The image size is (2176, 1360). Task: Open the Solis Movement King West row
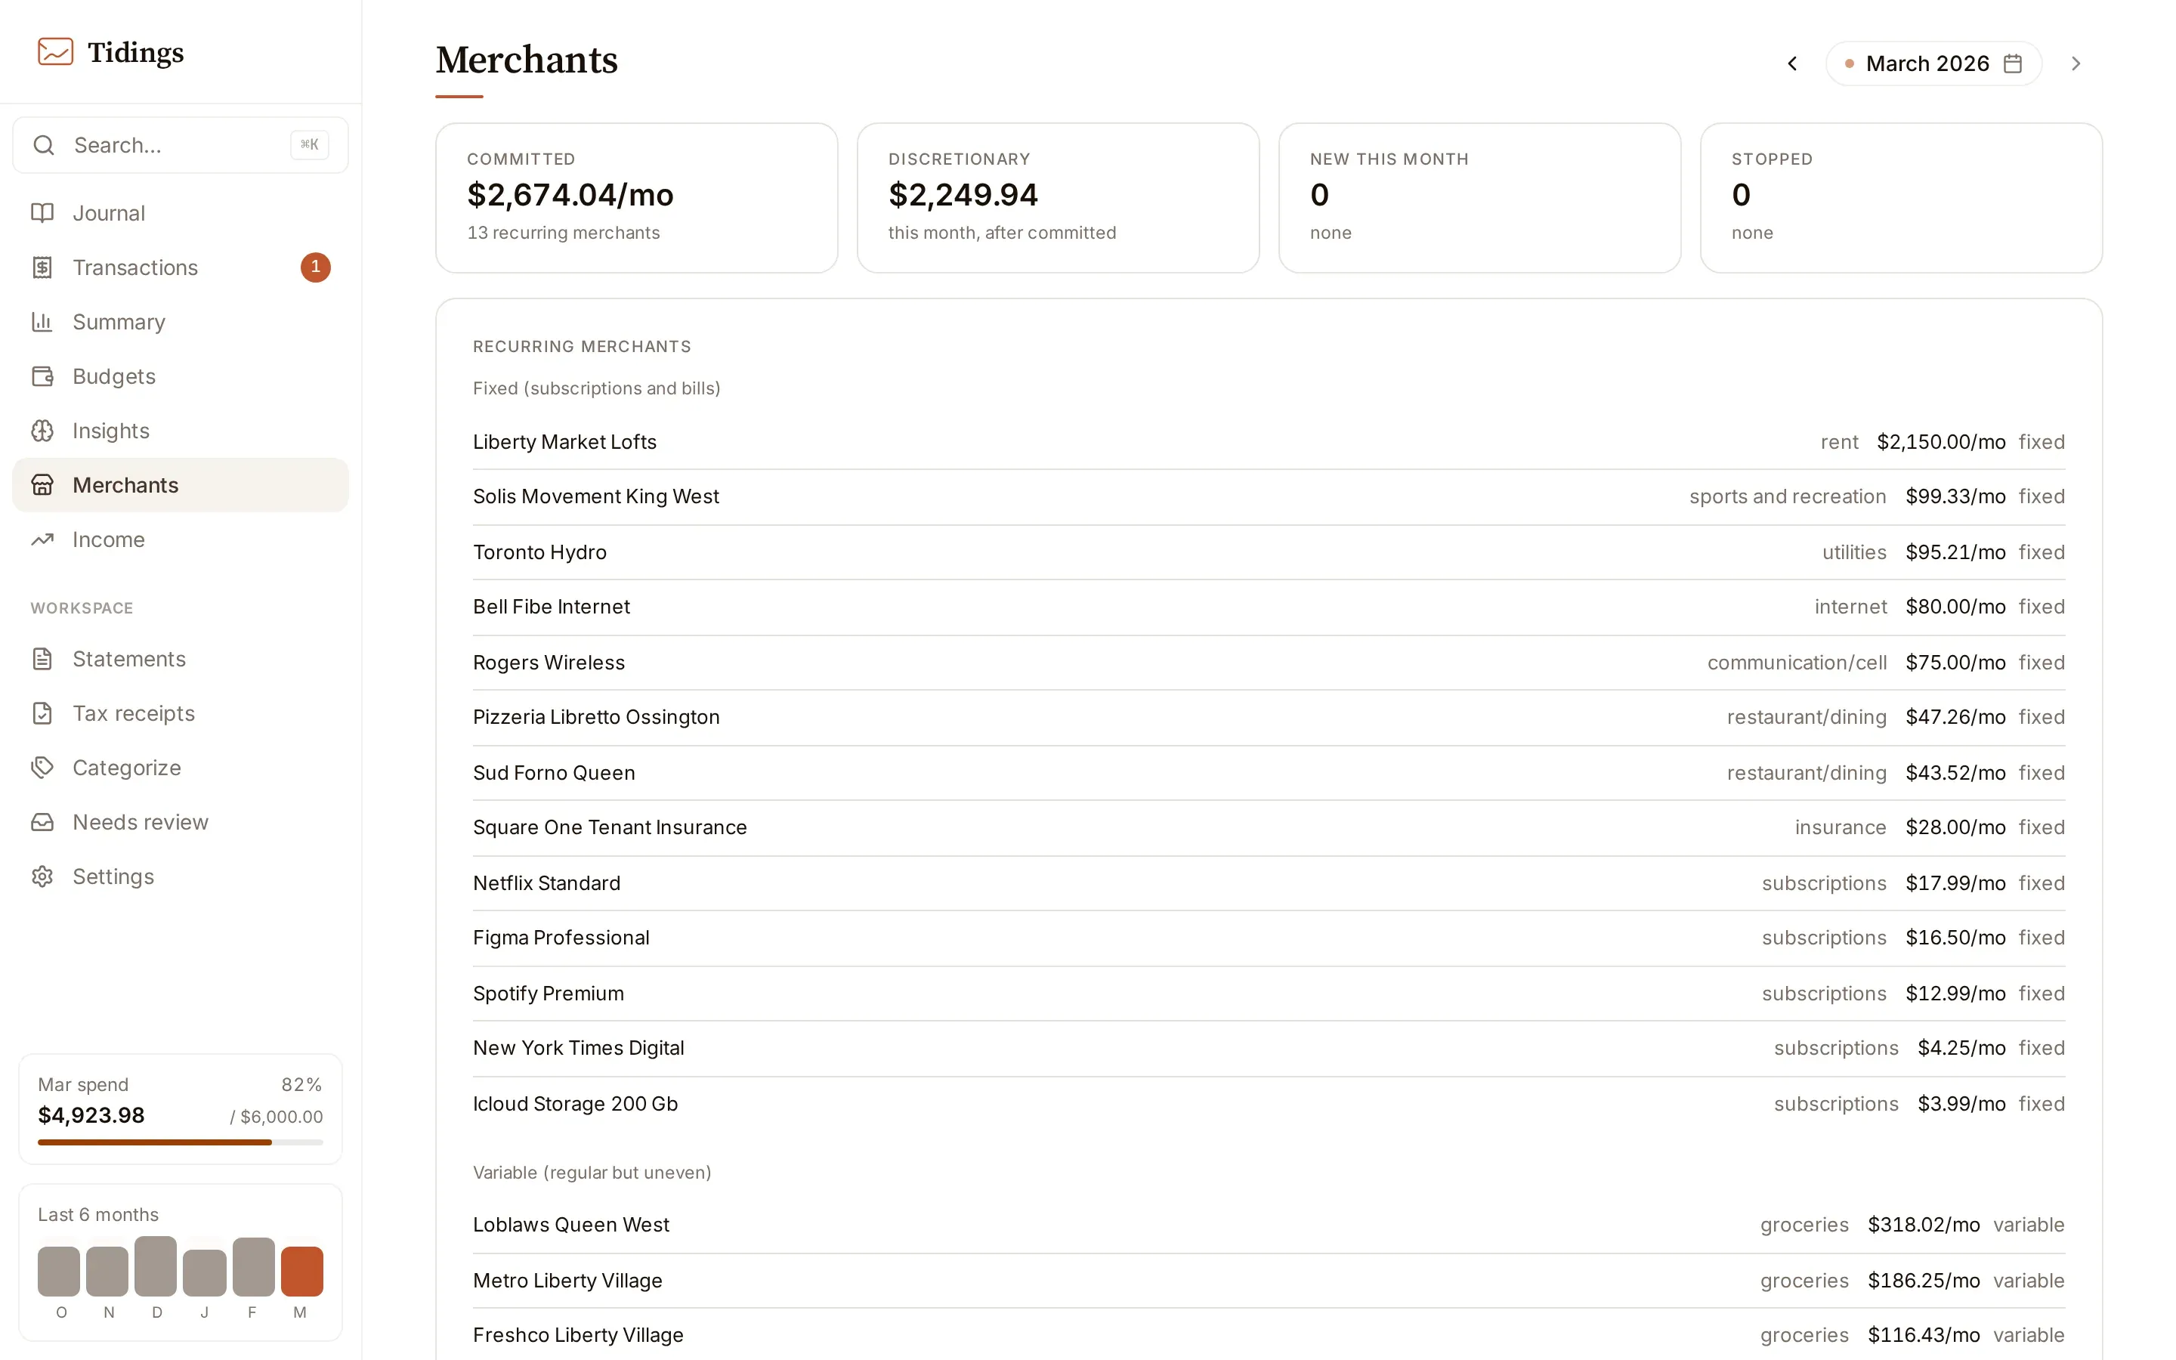[x=1269, y=496]
